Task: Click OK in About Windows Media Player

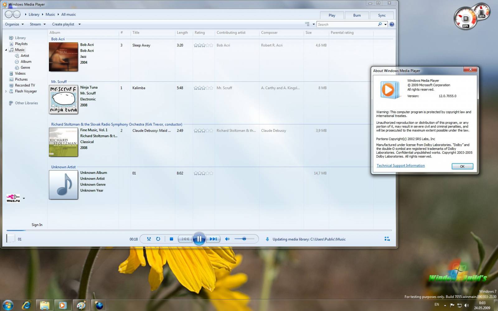Action: point(462,166)
